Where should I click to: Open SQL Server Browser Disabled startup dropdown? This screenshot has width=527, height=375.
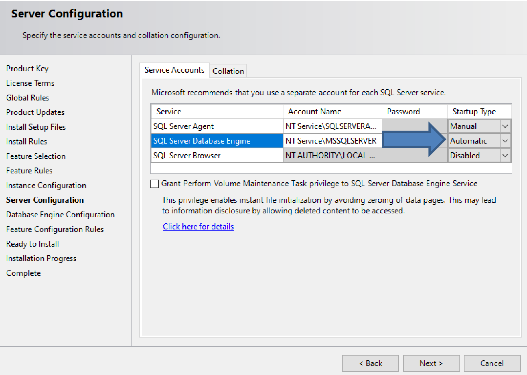(x=505, y=155)
